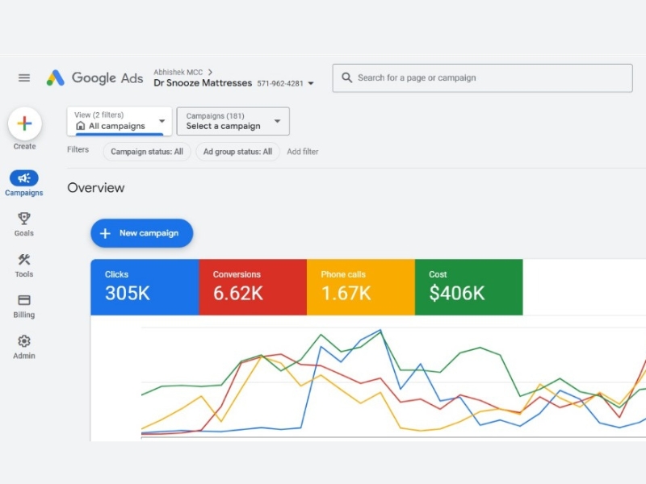Screen dimensions: 646x484
Task: Click the $406K cost value
Action: (x=457, y=294)
